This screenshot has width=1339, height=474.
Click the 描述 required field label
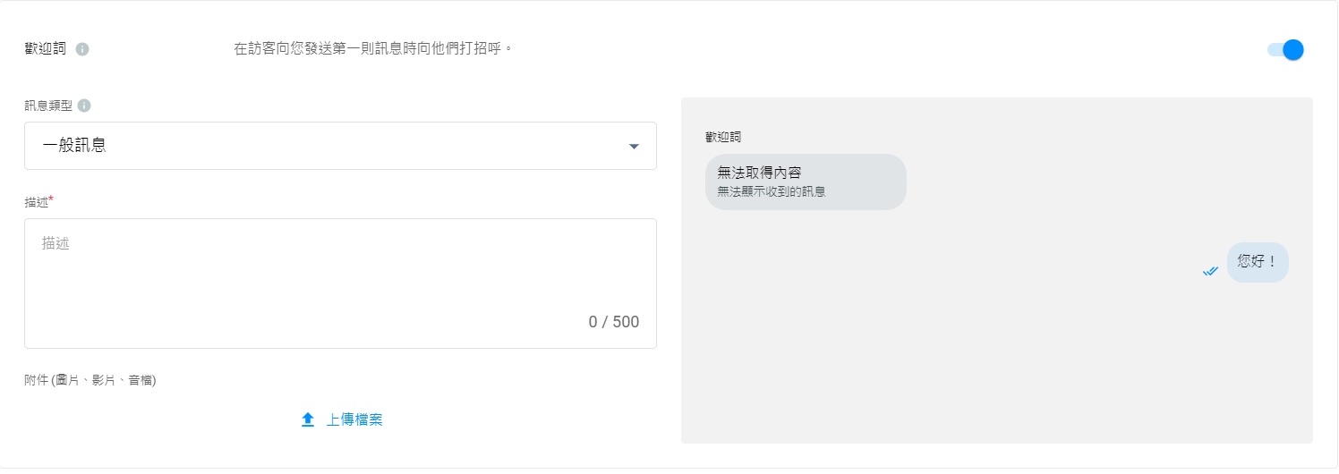tap(37, 203)
